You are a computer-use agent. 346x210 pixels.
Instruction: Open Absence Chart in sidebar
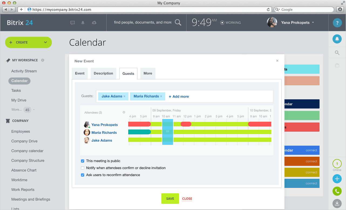pyautogui.click(x=24, y=170)
